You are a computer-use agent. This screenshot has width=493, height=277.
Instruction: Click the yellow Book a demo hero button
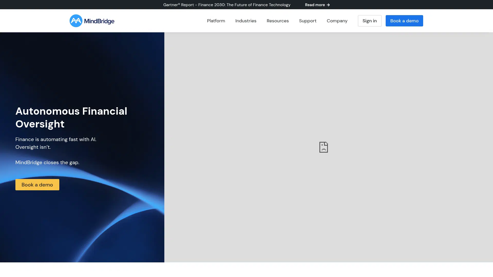coord(37,185)
